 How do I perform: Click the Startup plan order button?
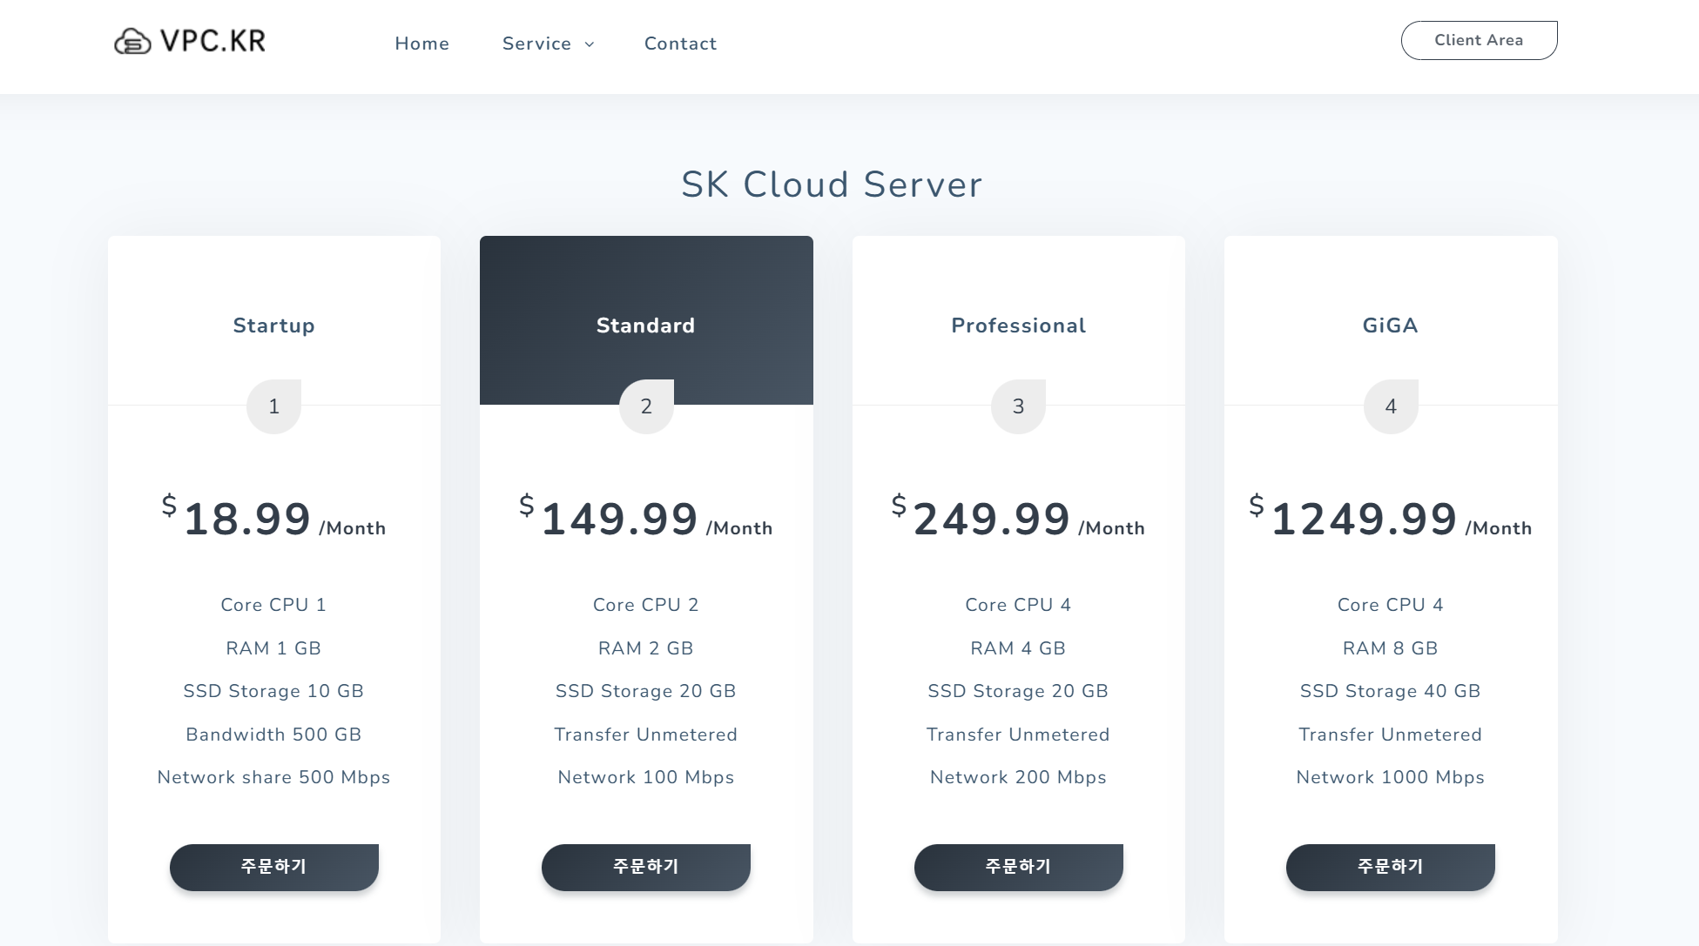point(273,867)
